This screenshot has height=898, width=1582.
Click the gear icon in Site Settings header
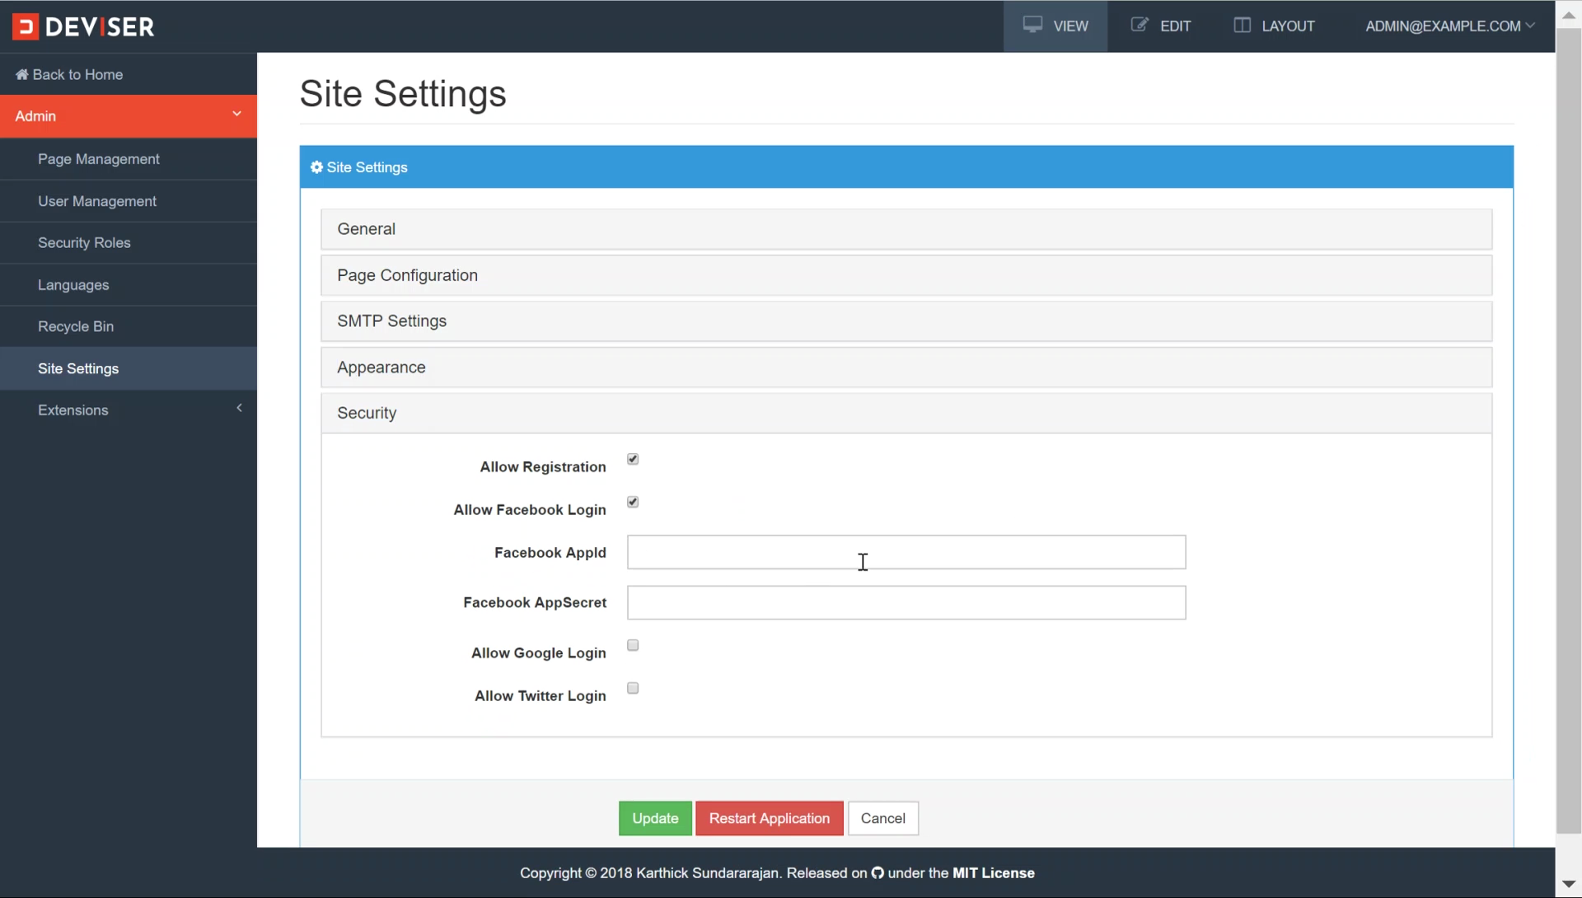coord(316,167)
